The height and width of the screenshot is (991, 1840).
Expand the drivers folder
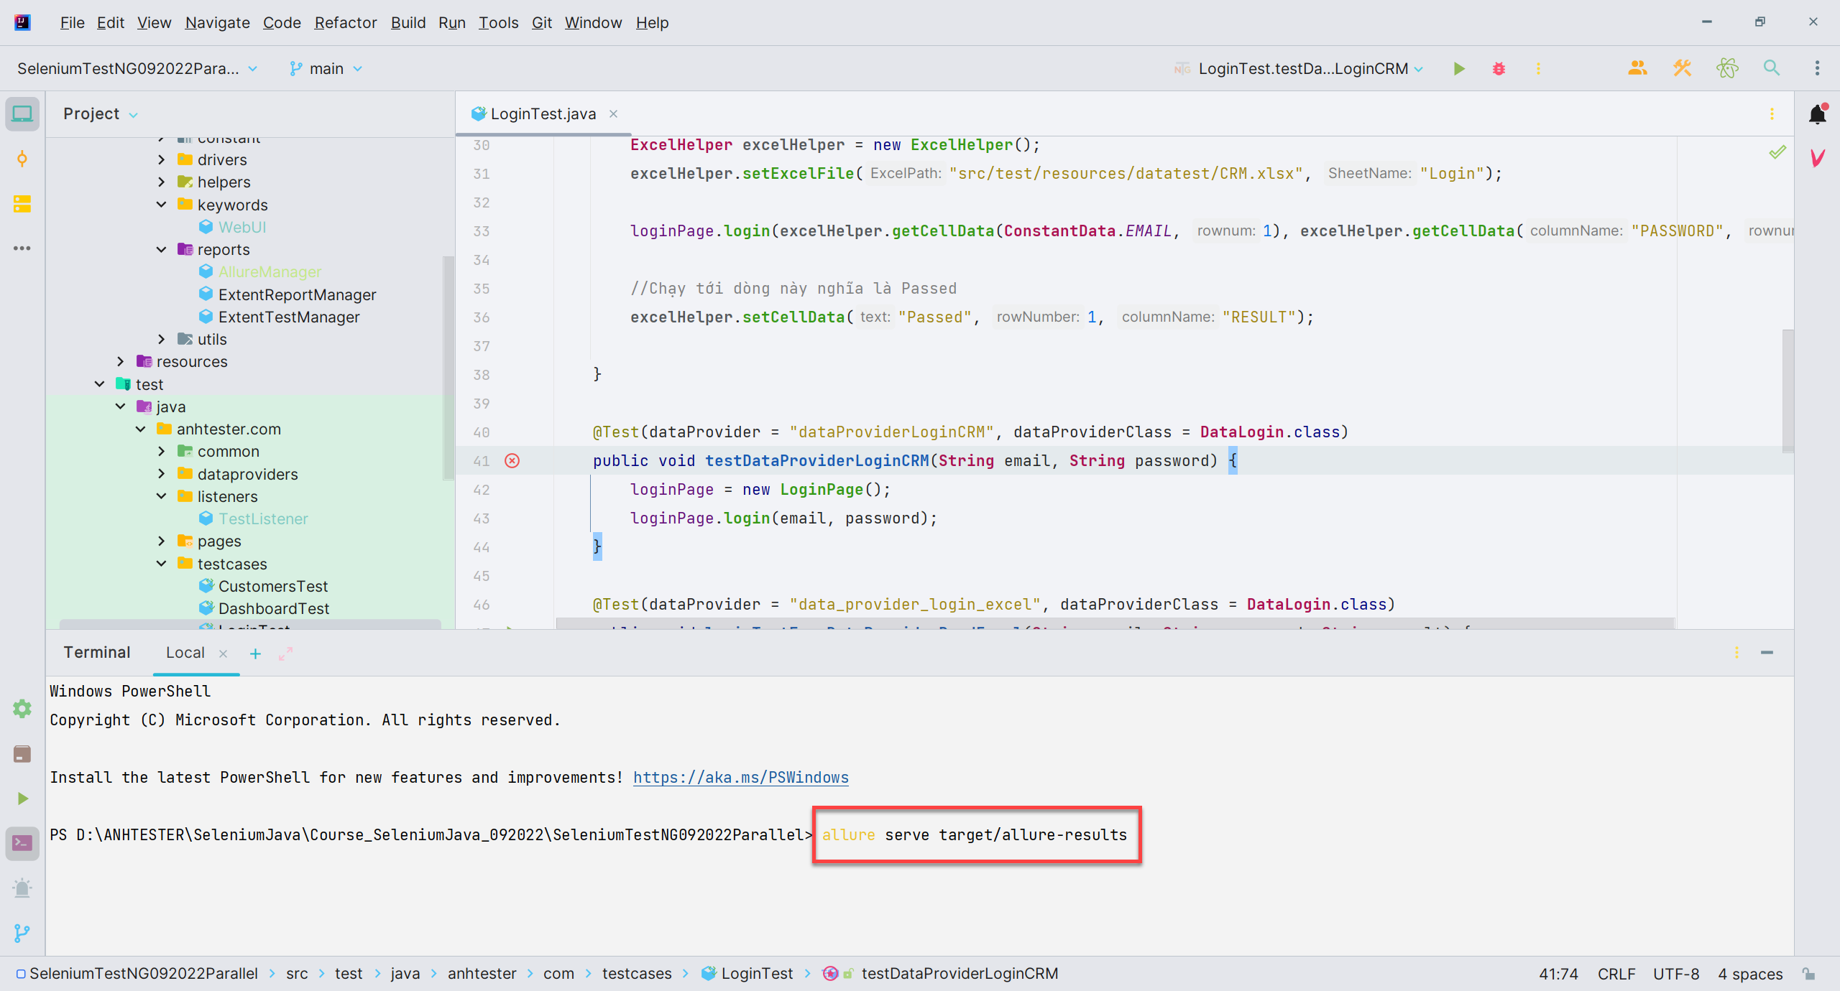(161, 159)
